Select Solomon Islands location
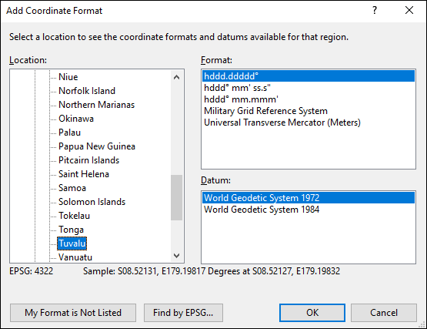The width and height of the screenshot is (427, 329). coord(92,202)
